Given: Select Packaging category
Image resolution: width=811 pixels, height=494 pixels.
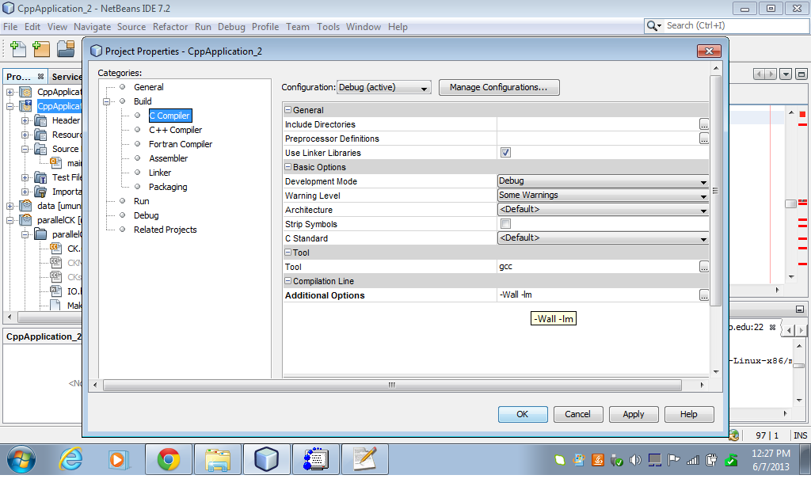Looking at the screenshot, I should point(168,187).
